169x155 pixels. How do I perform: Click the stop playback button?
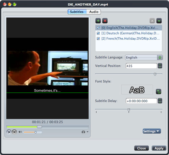(x=14, y=132)
